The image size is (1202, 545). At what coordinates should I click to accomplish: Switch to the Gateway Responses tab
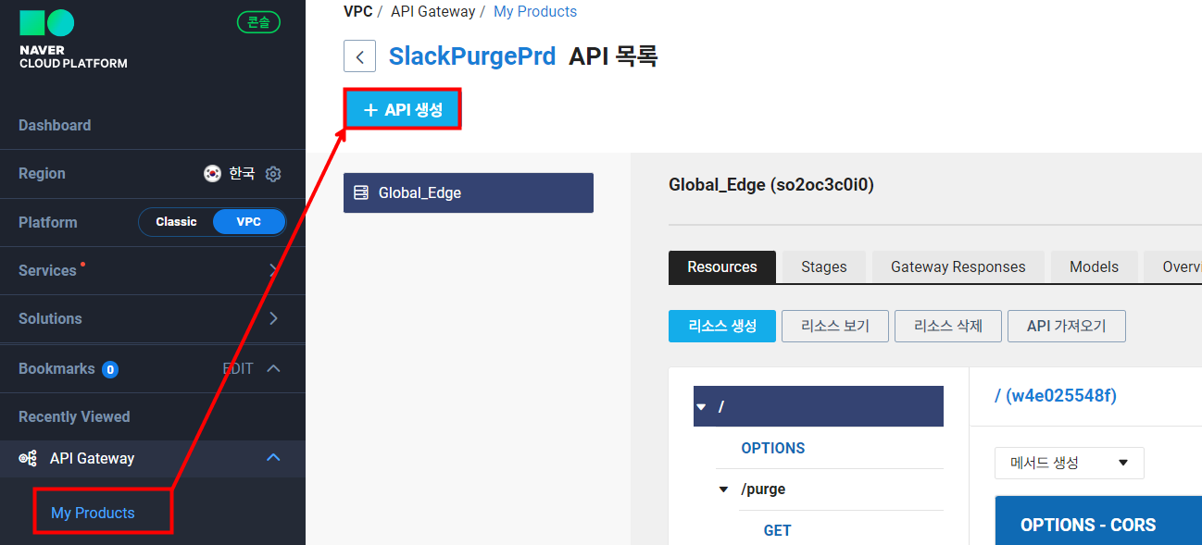click(x=958, y=266)
